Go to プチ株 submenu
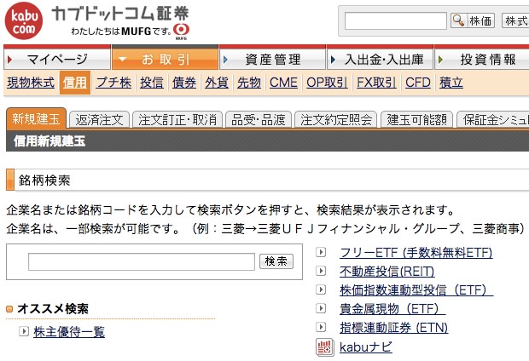The height and width of the screenshot is (361, 529). (x=113, y=83)
